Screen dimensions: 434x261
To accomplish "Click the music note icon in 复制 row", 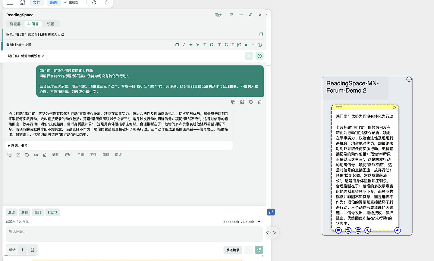I will click(x=184, y=45).
